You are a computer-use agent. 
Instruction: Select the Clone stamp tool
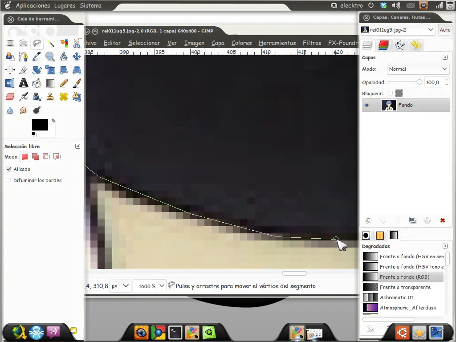[x=50, y=97]
